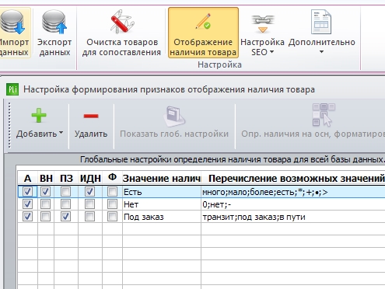Viewport: 385px width, 289px height.
Task: Click the Экспорт данных label
Action: [54, 47]
